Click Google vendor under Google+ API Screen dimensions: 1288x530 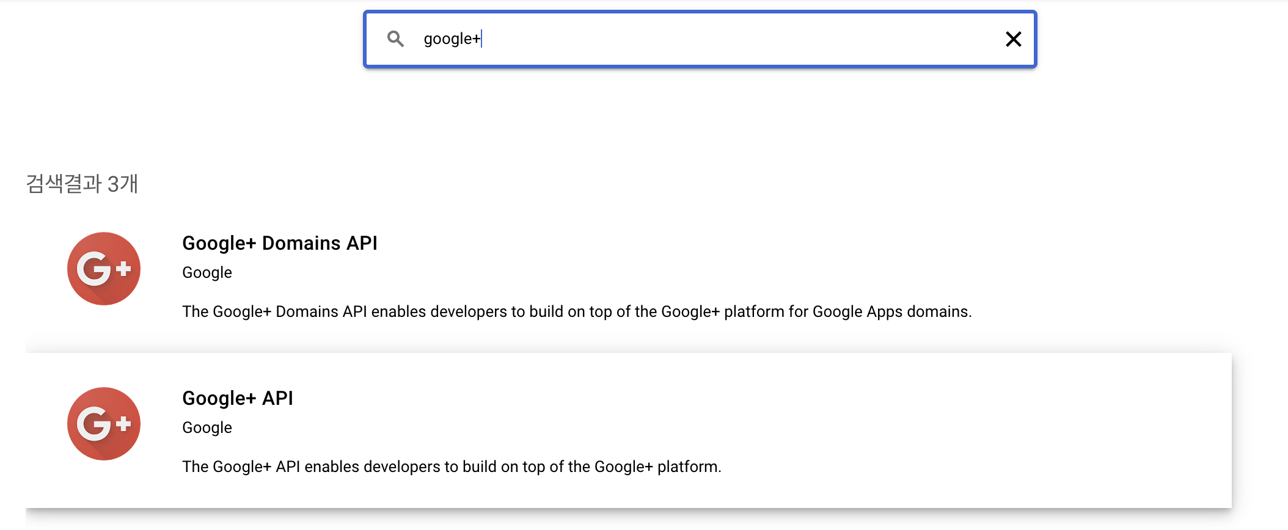207,427
